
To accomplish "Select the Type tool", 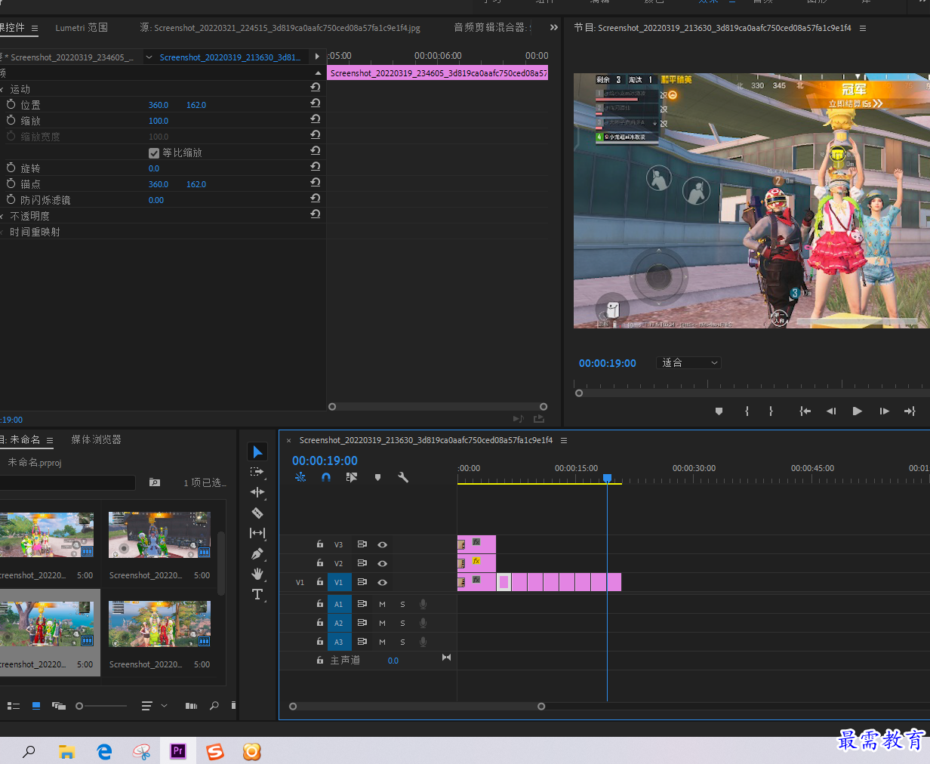I will [x=257, y=594].
